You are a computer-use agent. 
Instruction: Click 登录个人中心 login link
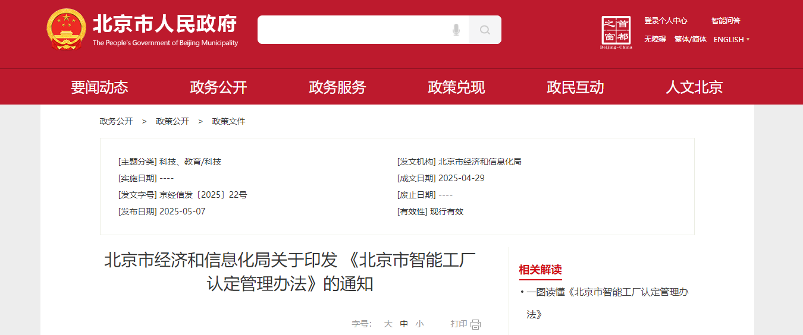pos(666,21)
